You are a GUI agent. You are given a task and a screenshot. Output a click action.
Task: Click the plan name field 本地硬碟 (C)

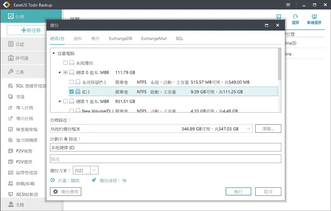coord(165,147)
